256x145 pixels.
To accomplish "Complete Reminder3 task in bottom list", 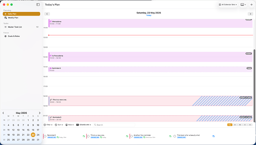I will [x=45, y=136].
